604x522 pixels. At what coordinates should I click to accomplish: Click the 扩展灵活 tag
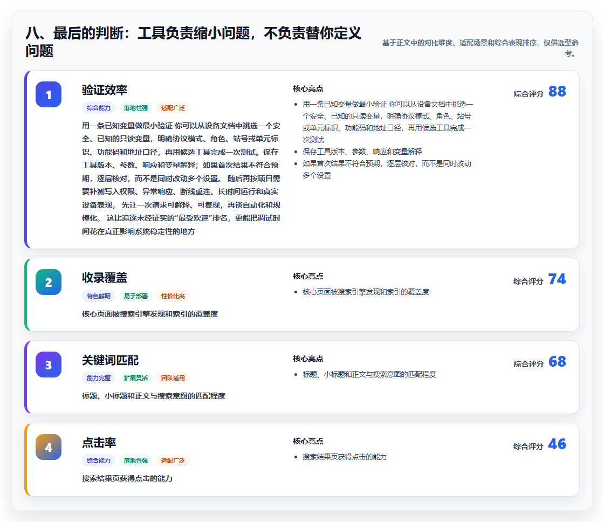click(135, 378)
